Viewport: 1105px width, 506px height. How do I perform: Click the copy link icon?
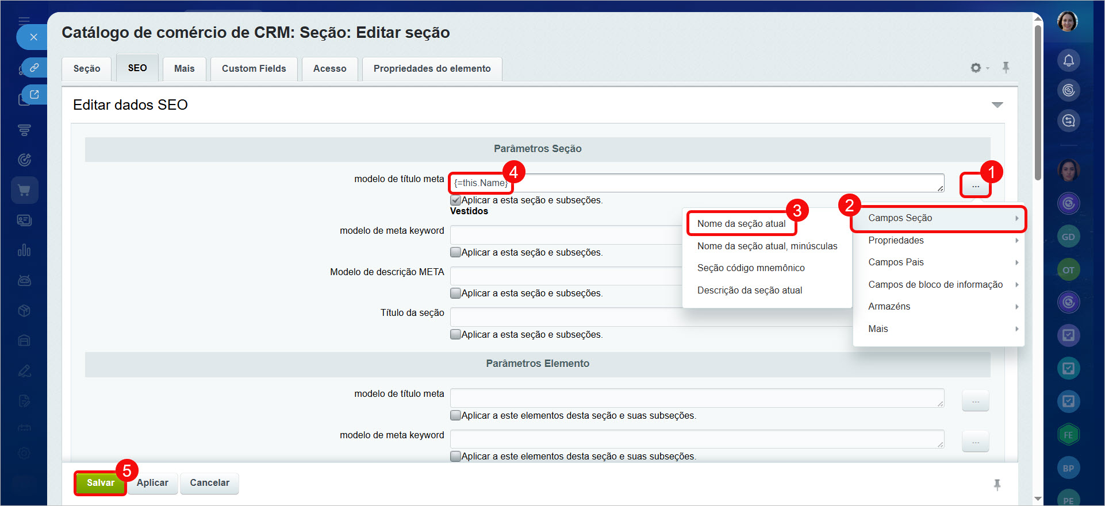(x=34, y=67)
